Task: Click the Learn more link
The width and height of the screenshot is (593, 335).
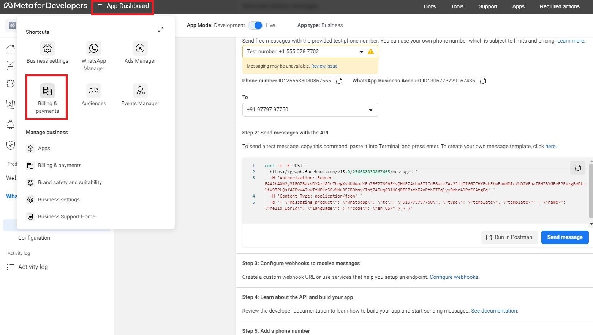Action: pyautogui.click(x=571, y=41)
